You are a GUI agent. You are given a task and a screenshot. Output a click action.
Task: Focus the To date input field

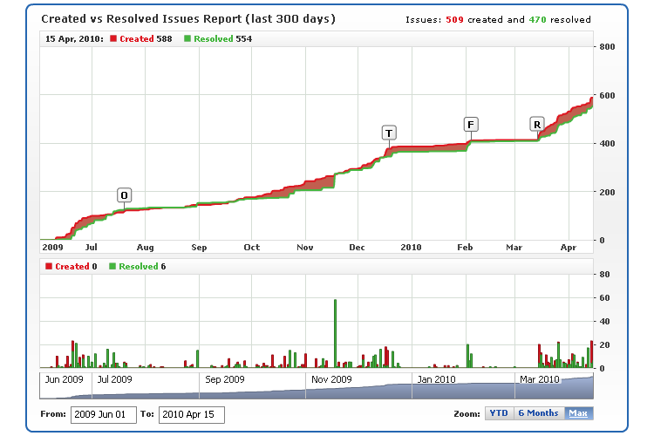[x=192, y=415]
